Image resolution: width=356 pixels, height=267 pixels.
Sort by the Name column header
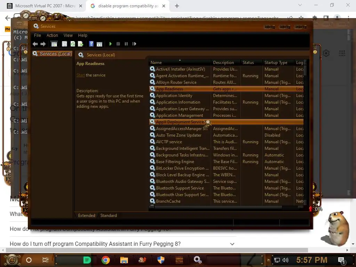coord(179,63)
